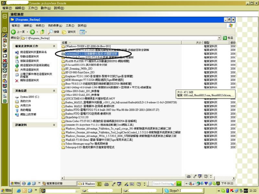The height and width of the screenshot is (194, 259).
Task: Click the CH language bar indicator
Action: pos(99,184)
